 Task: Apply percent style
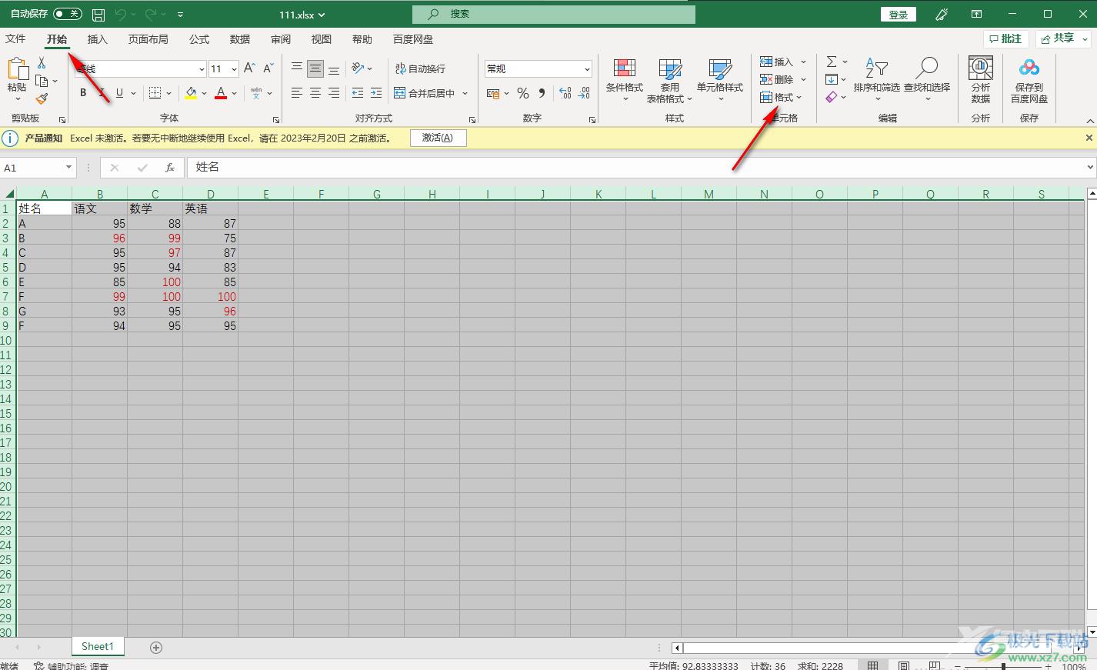(523, 93)
